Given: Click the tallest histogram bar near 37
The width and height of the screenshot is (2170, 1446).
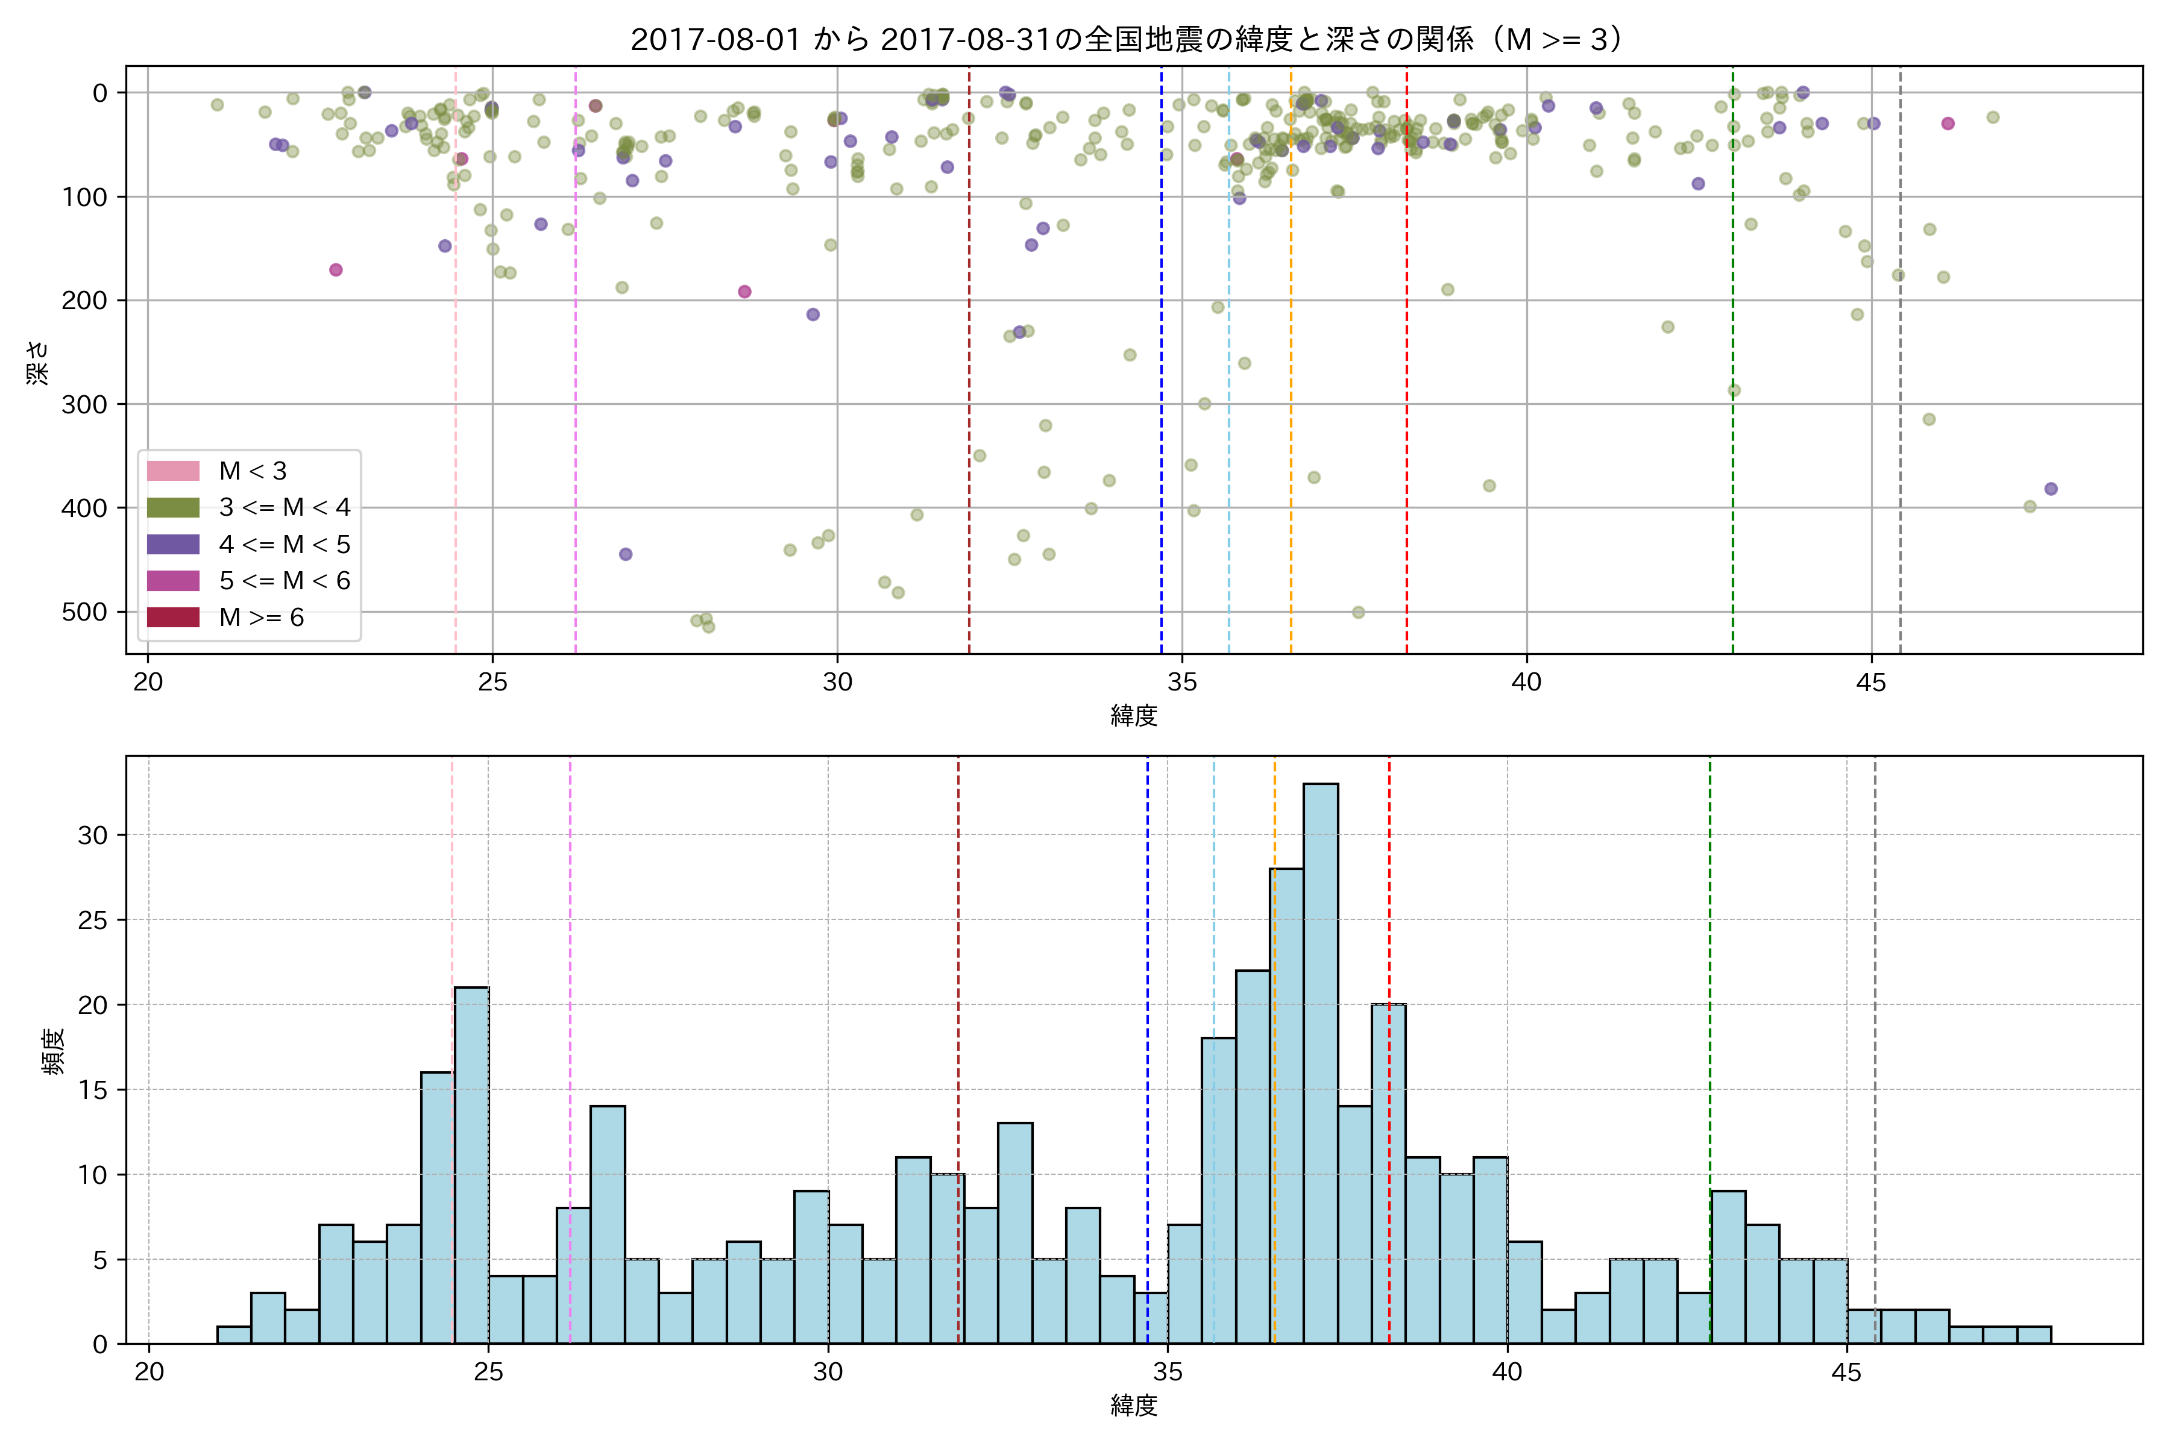Looking at the screenshot, I should [1320, 1060].
